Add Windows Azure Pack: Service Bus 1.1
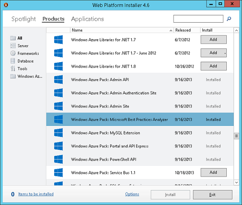Viewport: 242px width, 205px height. [213, 172]
